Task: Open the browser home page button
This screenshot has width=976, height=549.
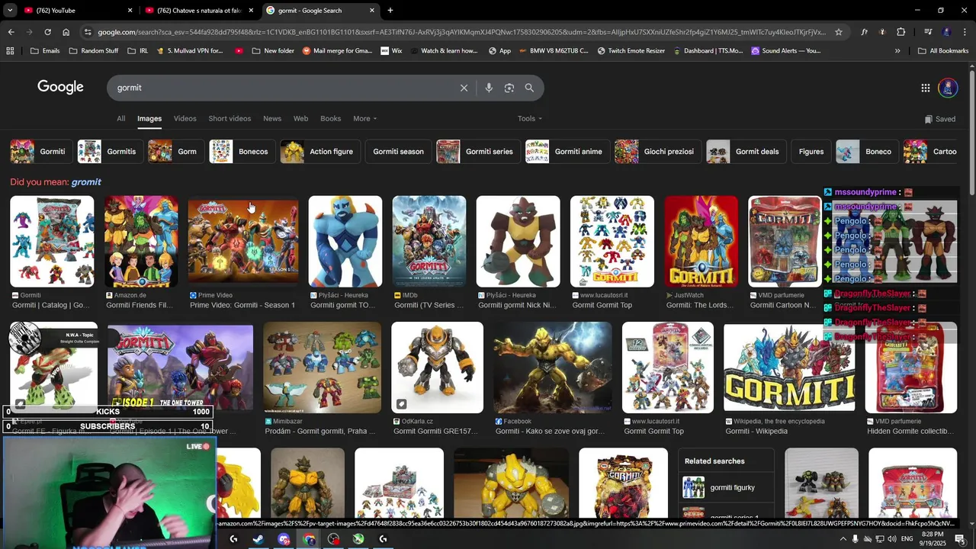Action: point(66,32)
